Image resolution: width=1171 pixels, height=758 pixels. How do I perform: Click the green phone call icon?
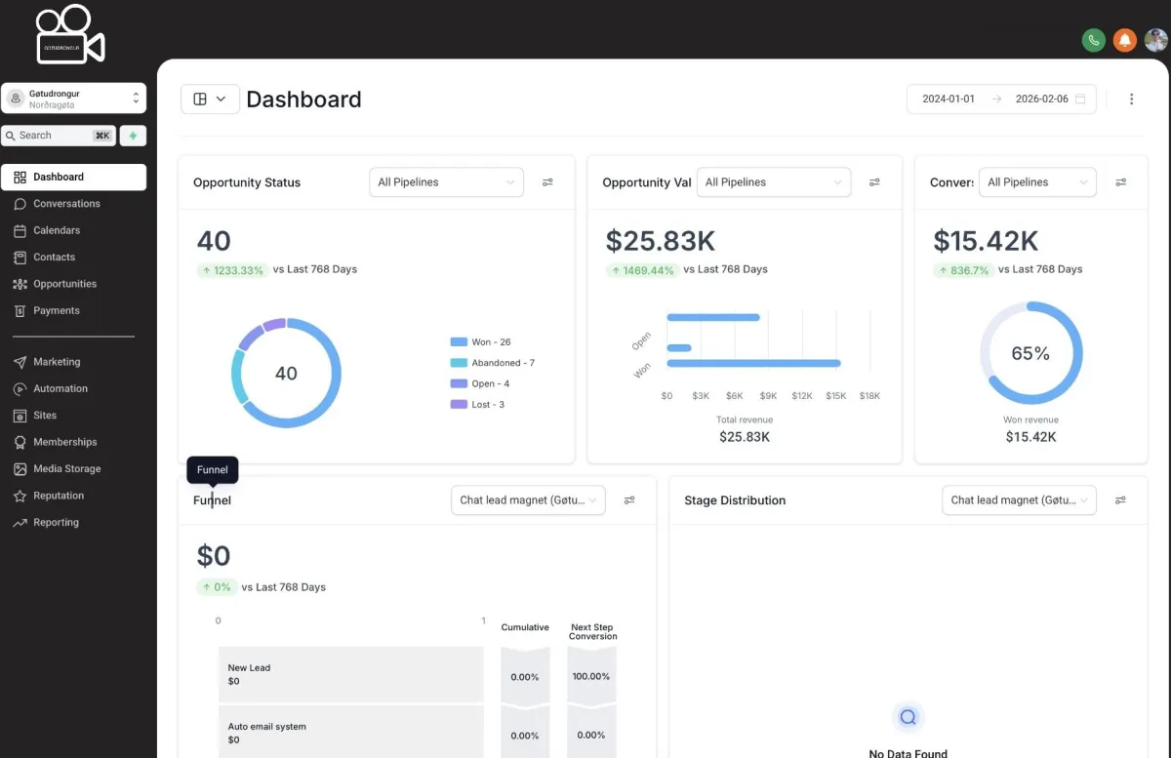point(1094,40)
